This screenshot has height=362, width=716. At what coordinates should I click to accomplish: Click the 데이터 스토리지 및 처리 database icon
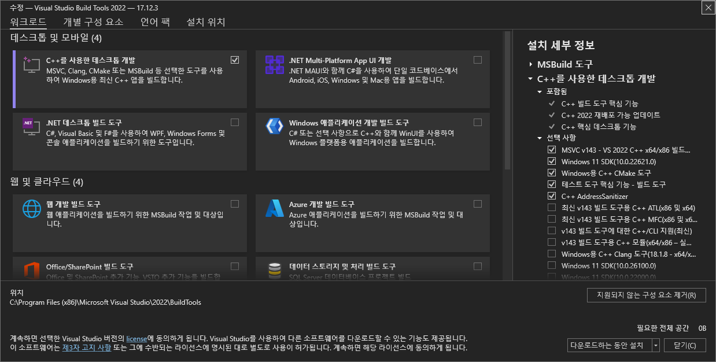click(x=274, y=271)
